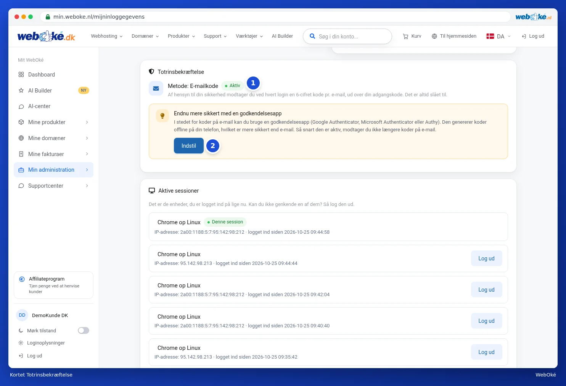566x386 pixels.
Task: Click the Loginoplysninger gear icon
Action: pos(21,343)
